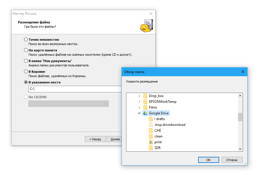Expand the Films folder chevron
258x175 pixels.
[x=139, y=107]
